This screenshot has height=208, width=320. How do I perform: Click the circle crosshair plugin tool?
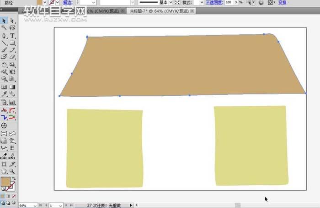[x=4, y=125]
